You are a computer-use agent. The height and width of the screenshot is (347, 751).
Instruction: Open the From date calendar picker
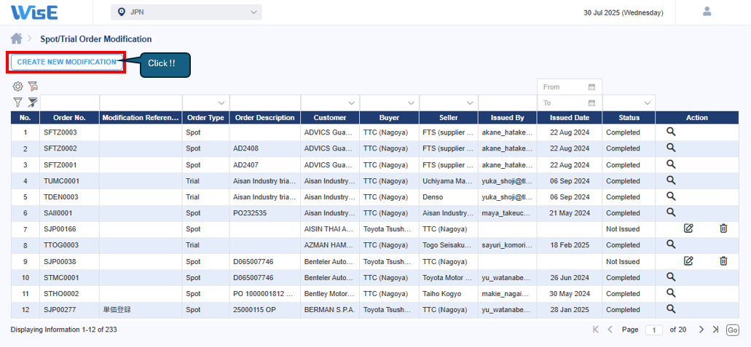(x=591, y=87)
